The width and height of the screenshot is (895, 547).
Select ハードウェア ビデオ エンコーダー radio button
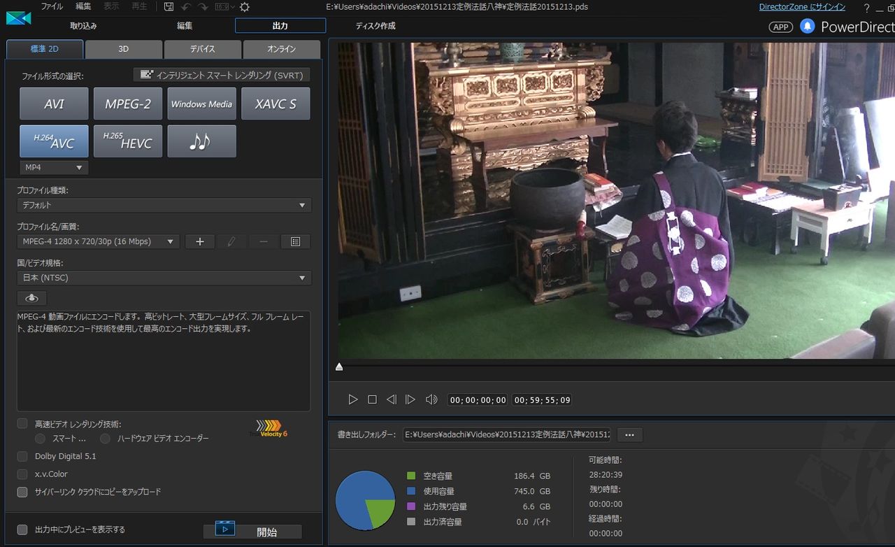(105, 439)
